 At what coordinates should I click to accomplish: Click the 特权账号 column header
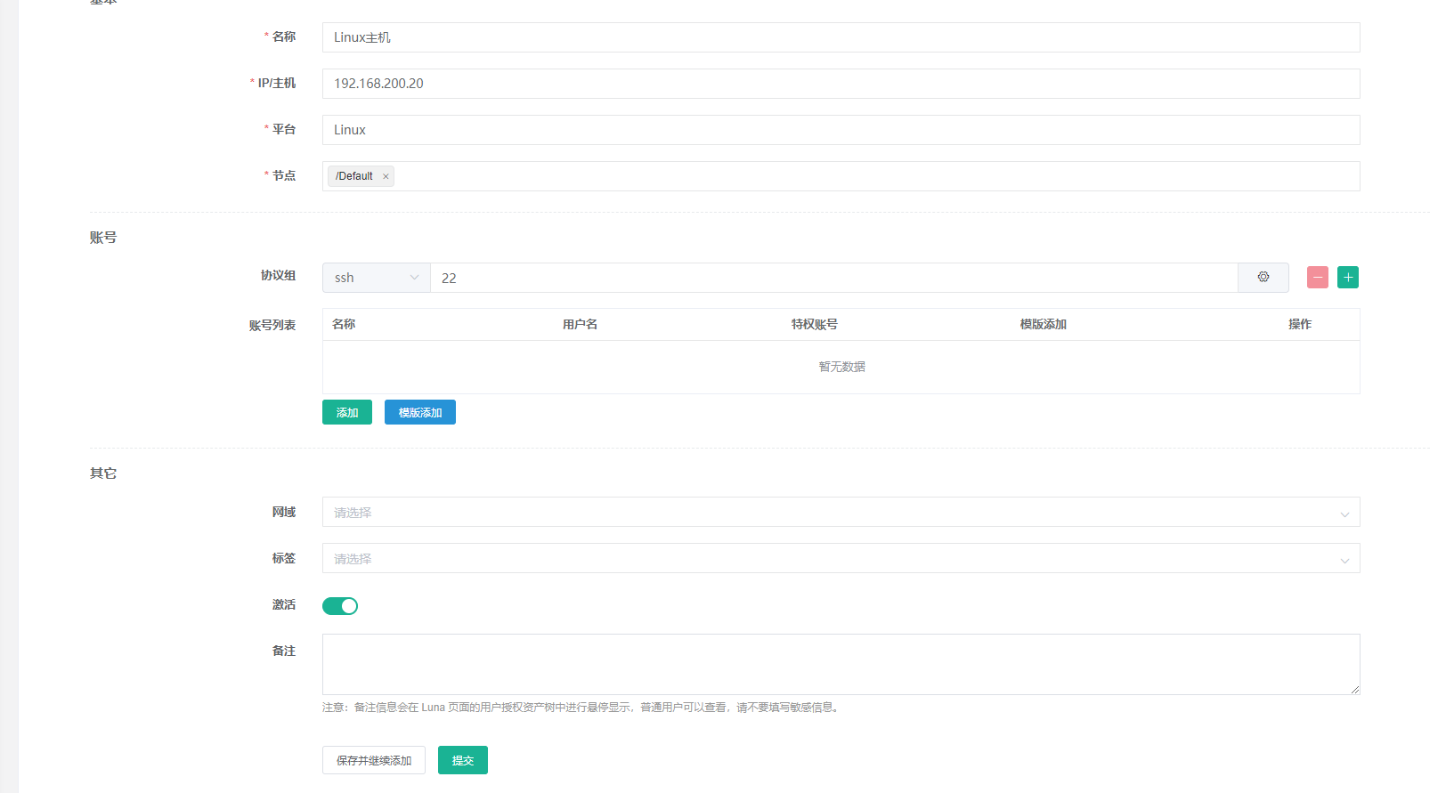click(x=815, y=324)
